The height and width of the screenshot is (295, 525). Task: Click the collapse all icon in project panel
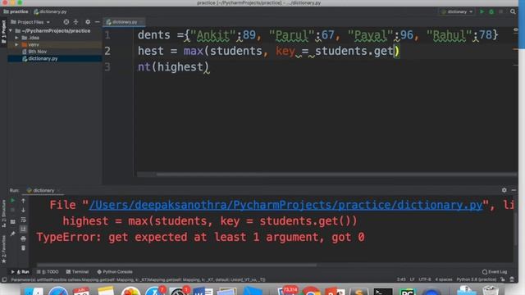coord(76,22)
